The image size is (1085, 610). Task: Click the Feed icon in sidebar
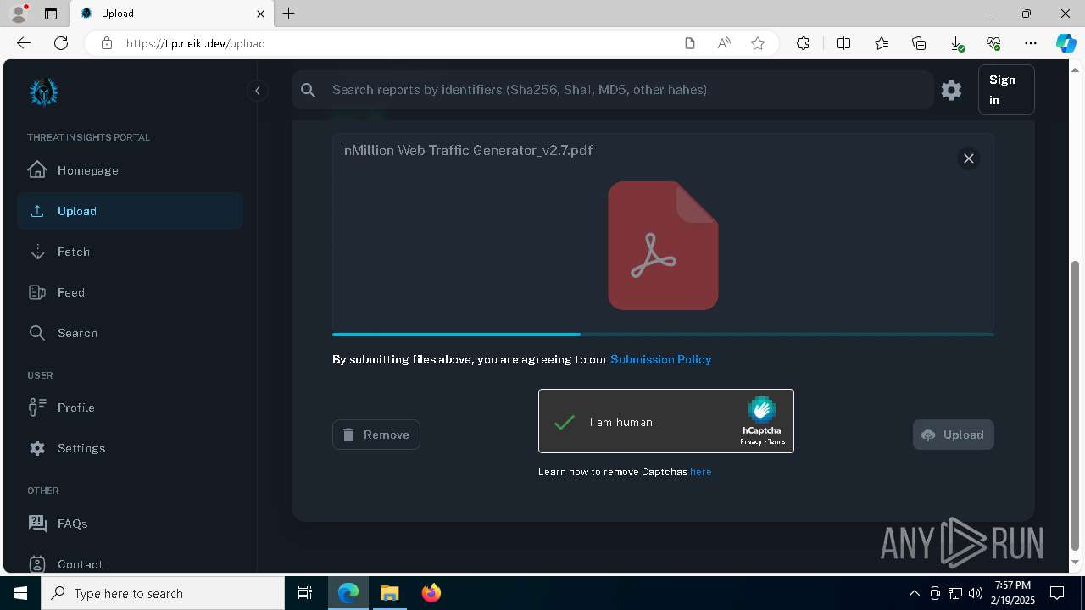tap(37, 292)
